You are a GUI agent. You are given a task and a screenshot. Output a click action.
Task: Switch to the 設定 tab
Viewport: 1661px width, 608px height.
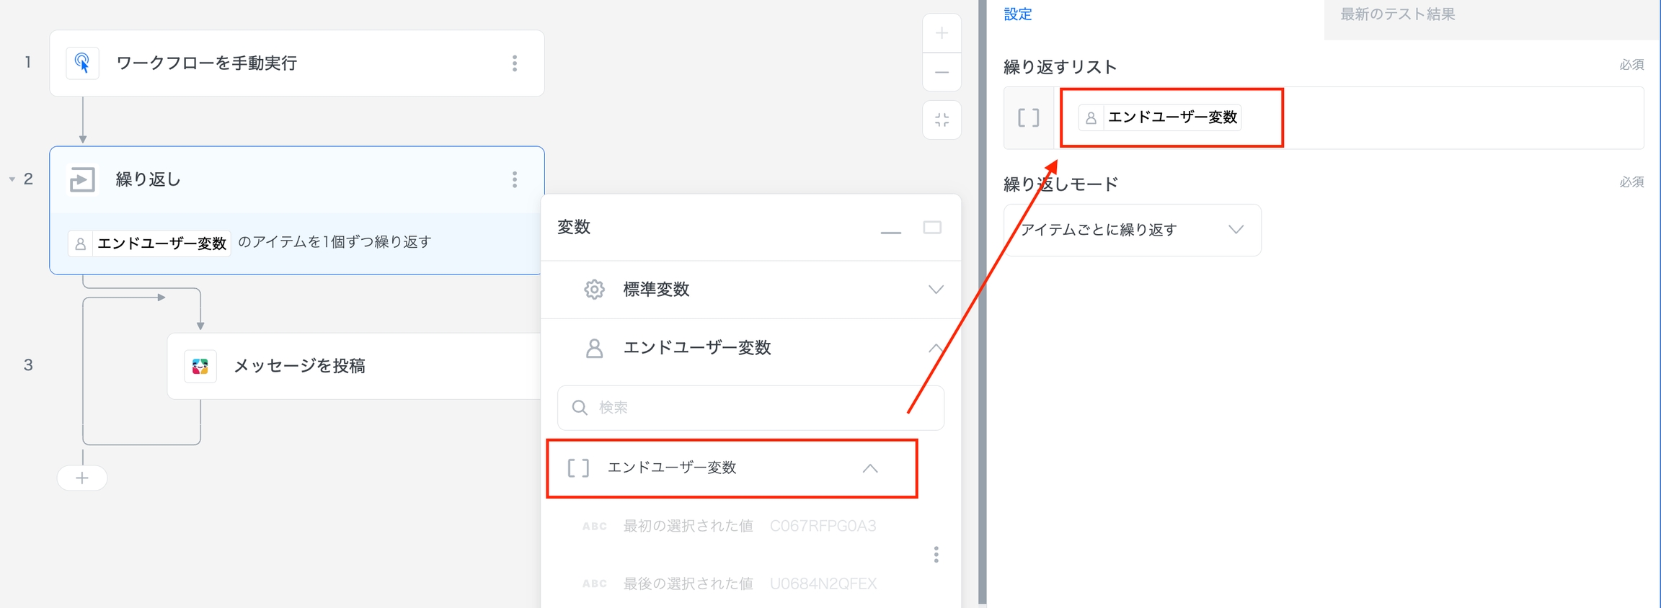[x=1017, y=14]
